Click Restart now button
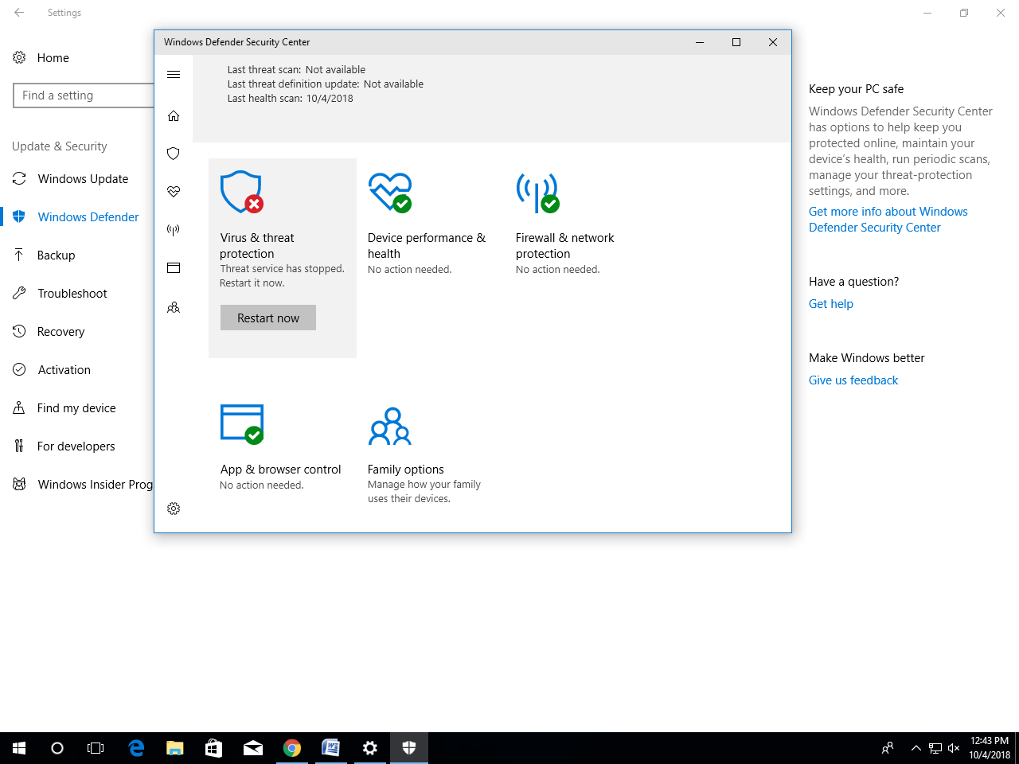Viewport: 1019px width, 764px height. click(268, 318)
